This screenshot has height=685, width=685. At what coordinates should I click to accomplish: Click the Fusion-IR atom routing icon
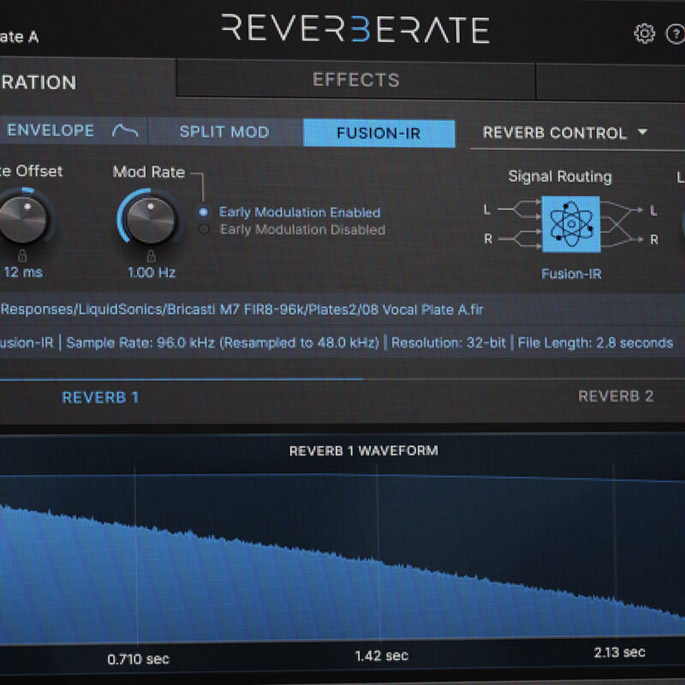pyautogui.click(x=571, y=224)
